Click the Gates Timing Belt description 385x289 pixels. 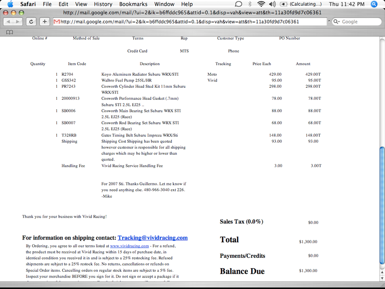140,135
